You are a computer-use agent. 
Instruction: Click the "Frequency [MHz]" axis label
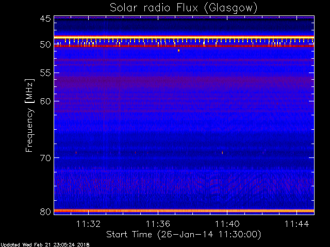coord(29,115)
